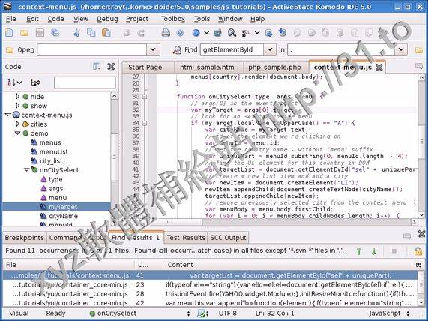428x321 pixels.
Task: Select myTarget in the code tree
Action: pos(56,207)
